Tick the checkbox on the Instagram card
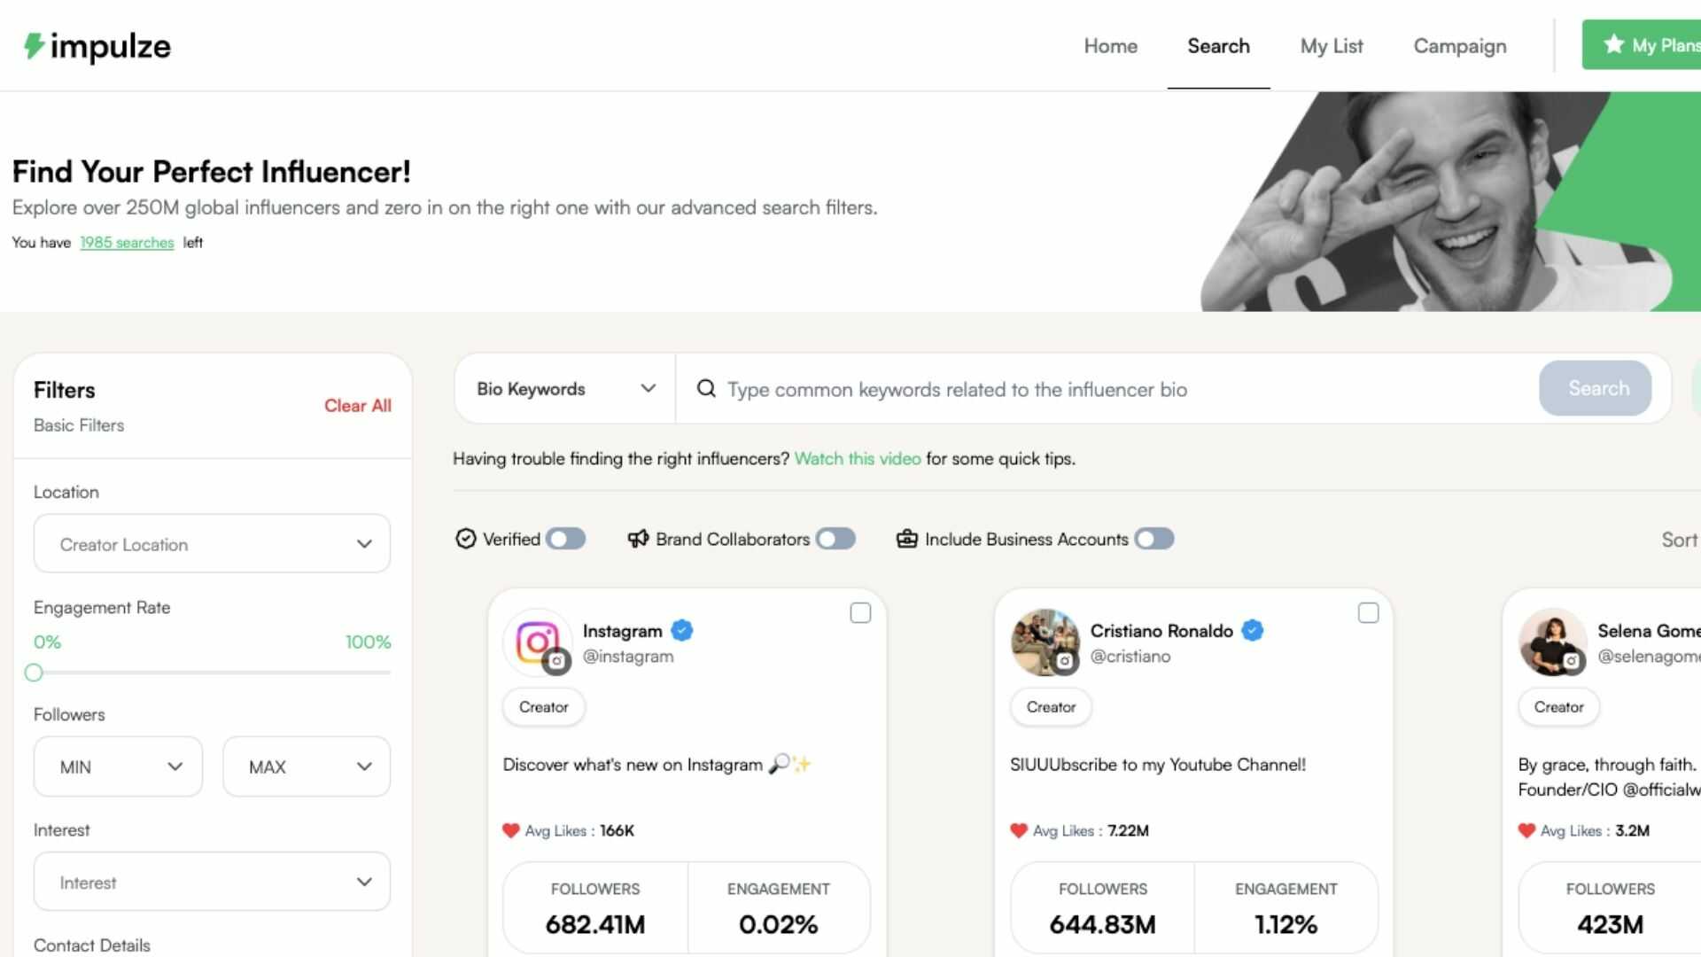The width and height of the screenshot is (1701, 957). tap(860, 613)
